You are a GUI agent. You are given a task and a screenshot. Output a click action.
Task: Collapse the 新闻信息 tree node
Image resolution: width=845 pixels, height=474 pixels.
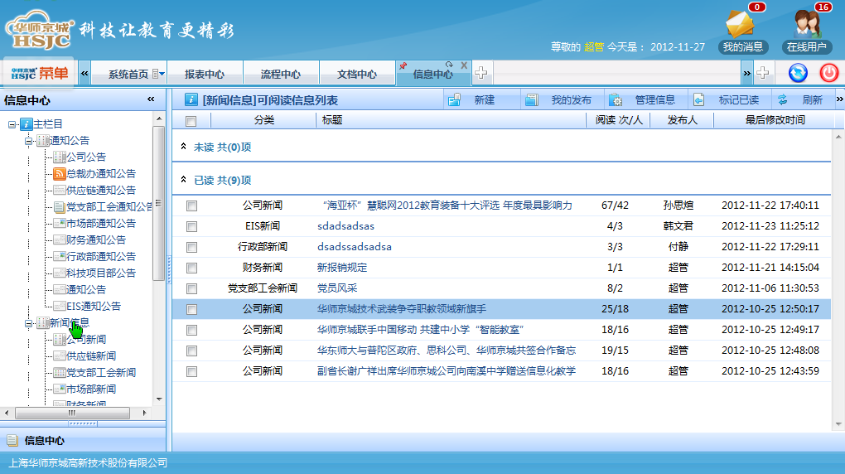coord(28,323)
